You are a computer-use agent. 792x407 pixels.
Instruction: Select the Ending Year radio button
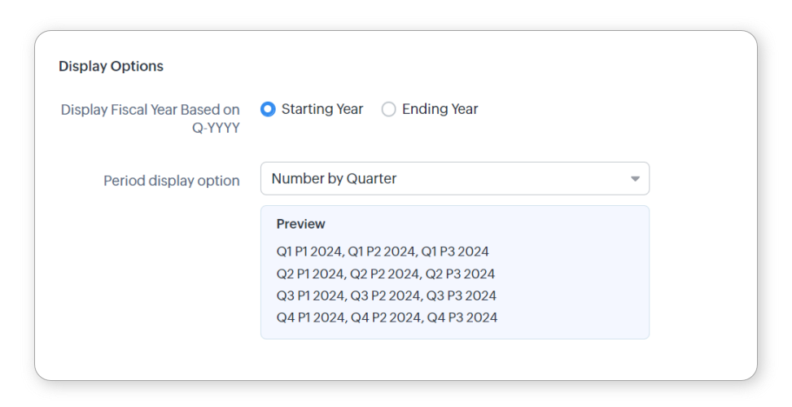pyautogui.click(x=388, y=109)
